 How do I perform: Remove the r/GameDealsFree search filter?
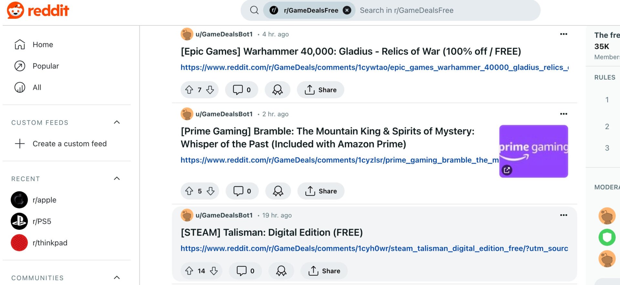coord(347,10)
